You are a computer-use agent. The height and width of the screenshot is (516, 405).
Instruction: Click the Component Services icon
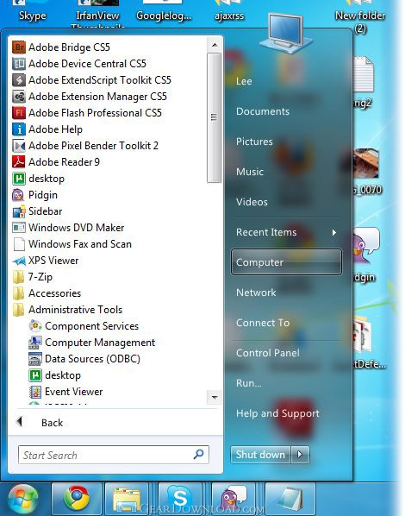tap(35, 326)
